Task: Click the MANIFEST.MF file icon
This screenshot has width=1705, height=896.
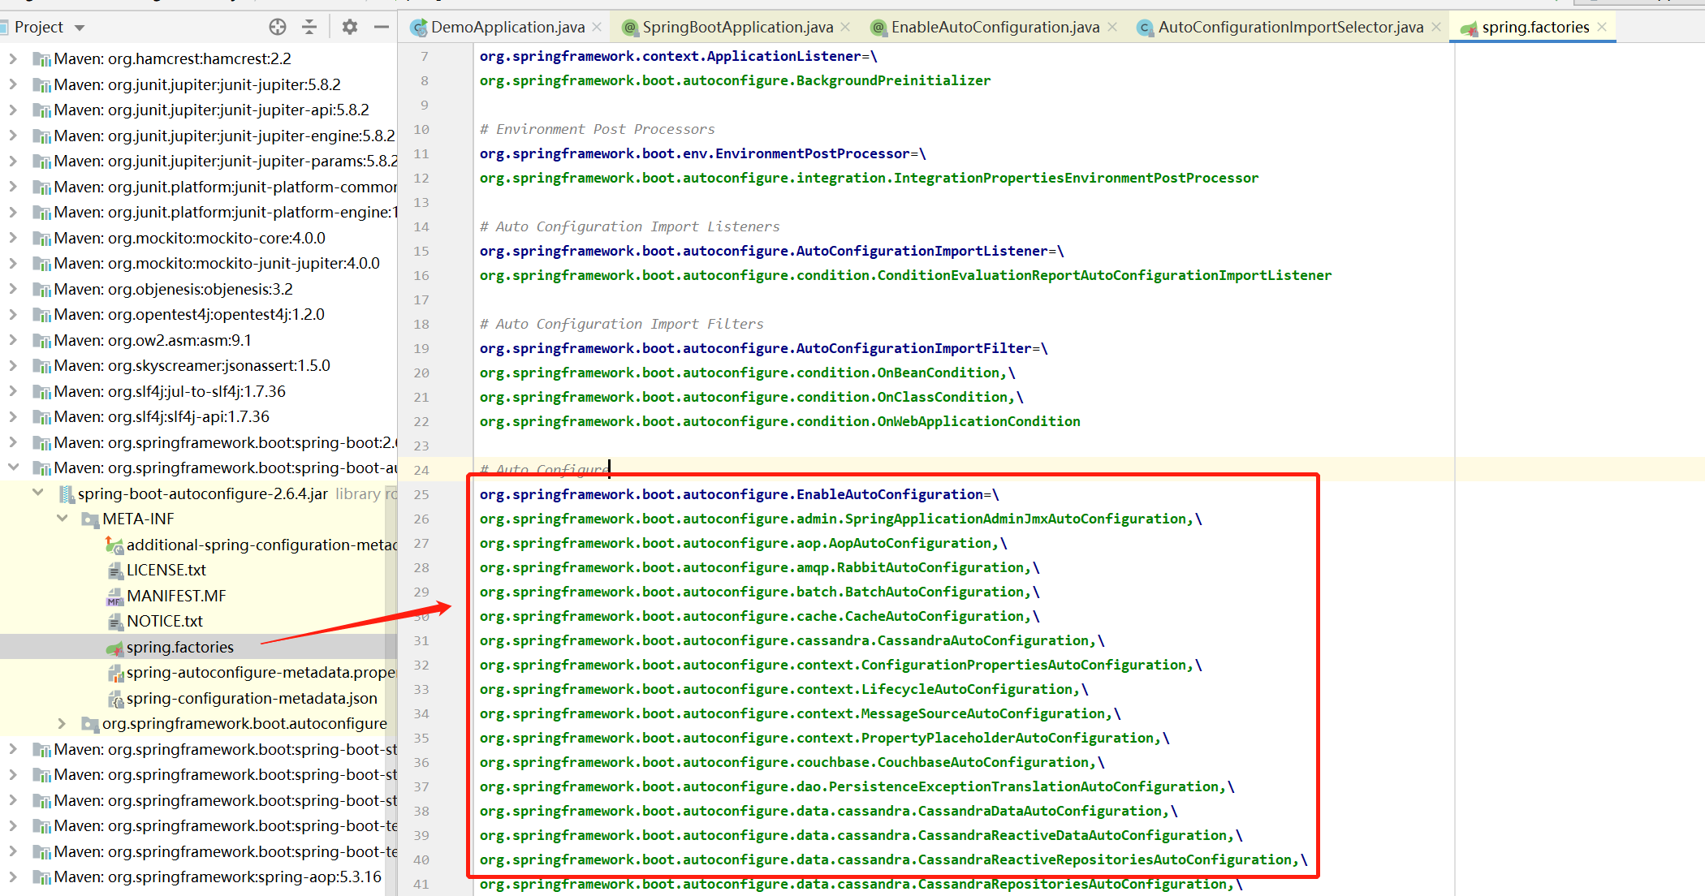Action: pos(114,597)
